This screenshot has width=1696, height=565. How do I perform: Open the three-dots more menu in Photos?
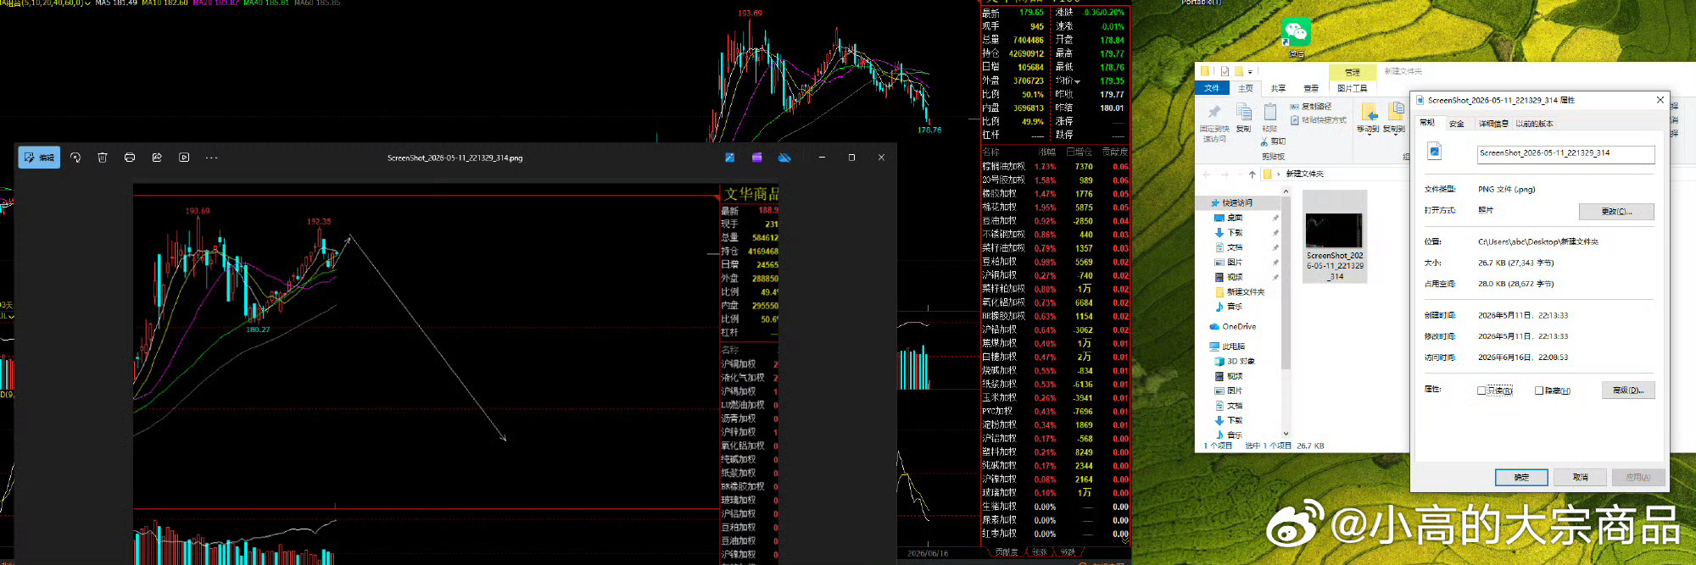211,158
